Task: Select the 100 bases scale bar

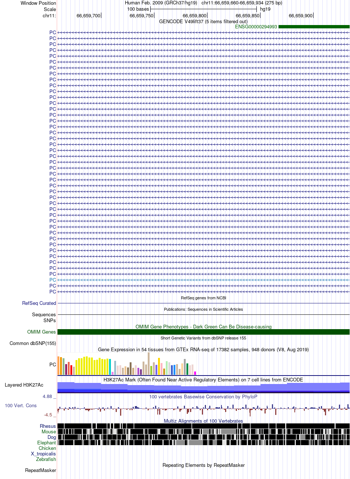Action: [x=203, y=9]
